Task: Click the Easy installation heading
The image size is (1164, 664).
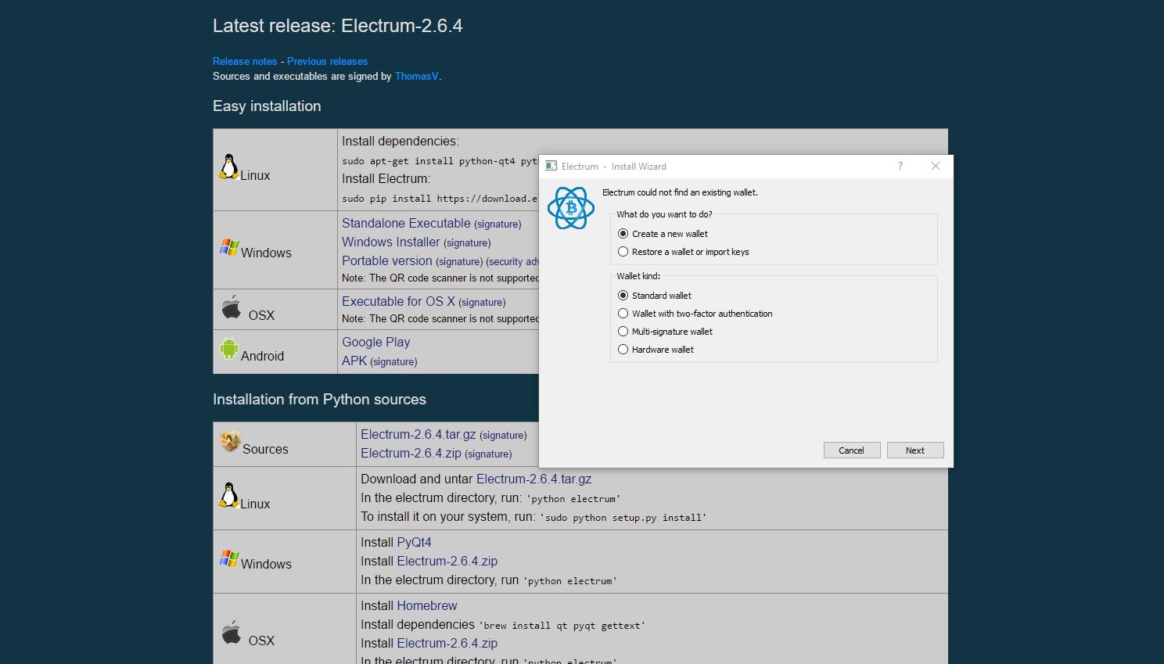Action: 267,106
